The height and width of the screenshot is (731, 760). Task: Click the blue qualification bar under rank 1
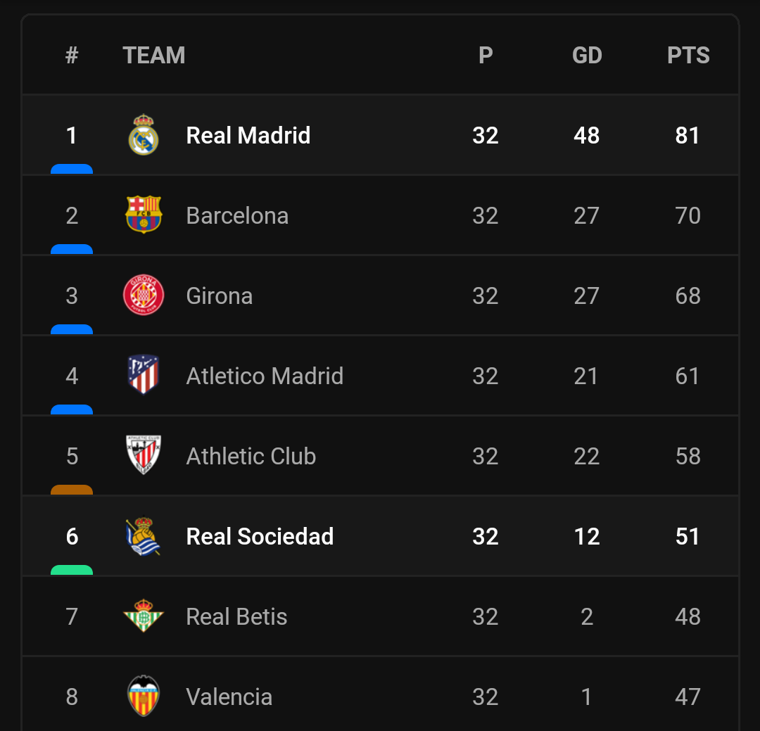[71, 170]
